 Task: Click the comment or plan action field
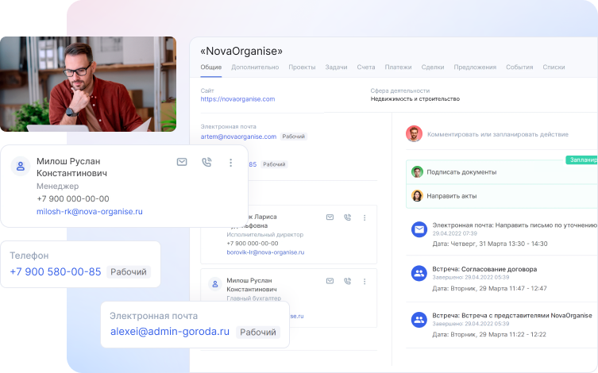coord(496,134)
